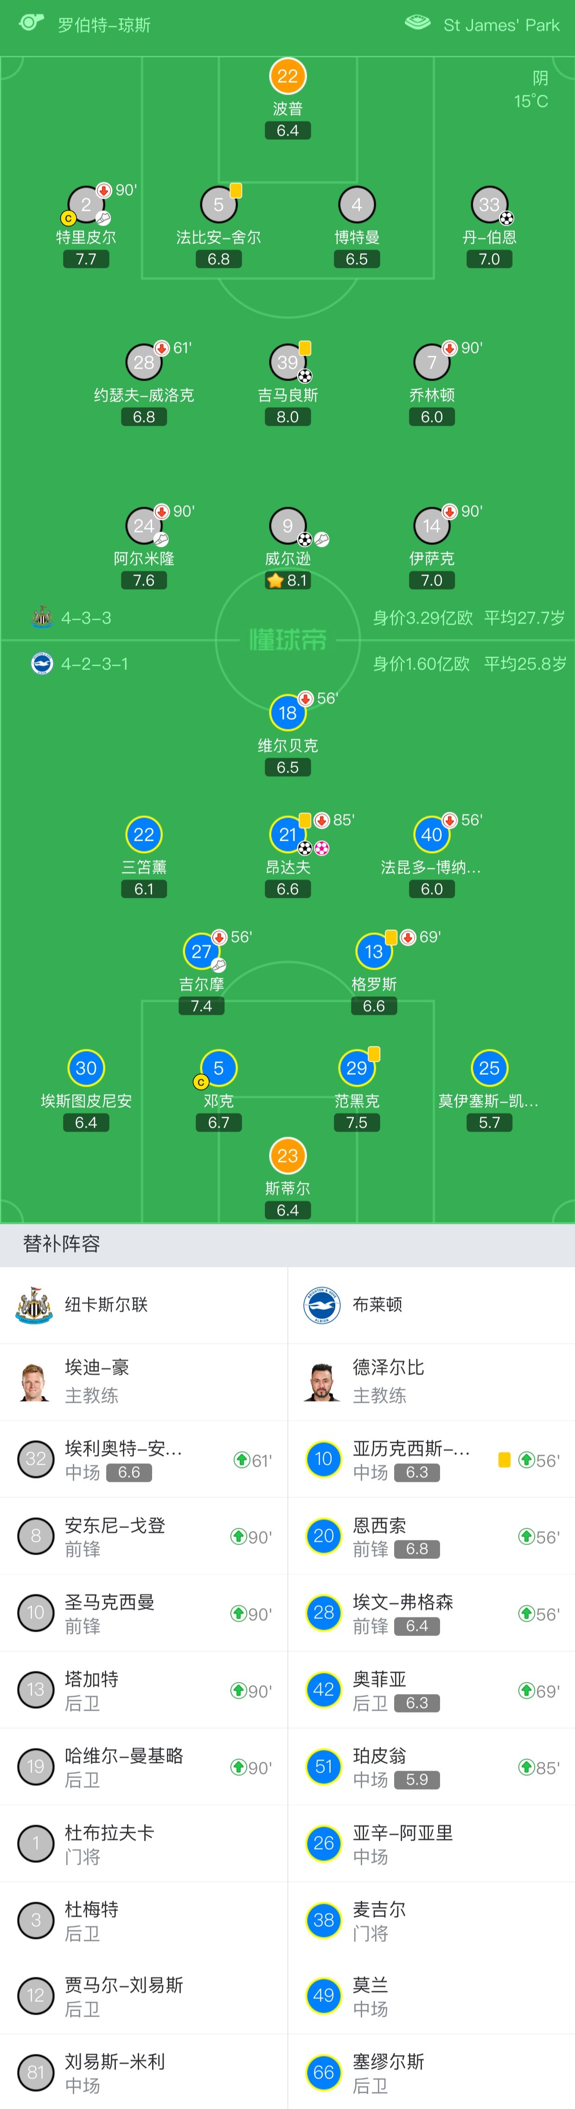Viewport: 575px width, 2109px height.
Task: Open the 纽卡斯尔联 team header
Action: pos(144,1305)
